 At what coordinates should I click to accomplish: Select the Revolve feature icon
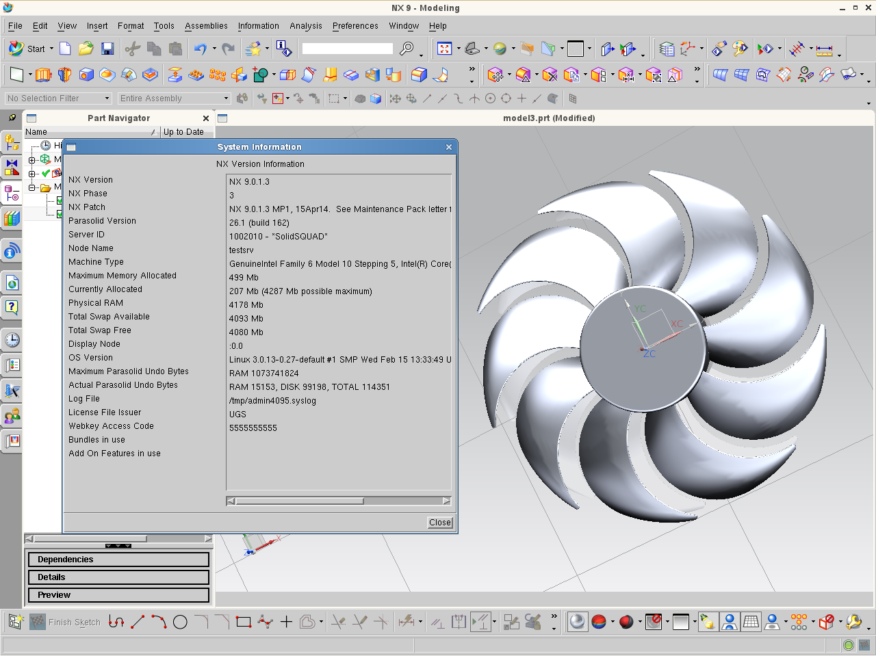coord(64,75)
